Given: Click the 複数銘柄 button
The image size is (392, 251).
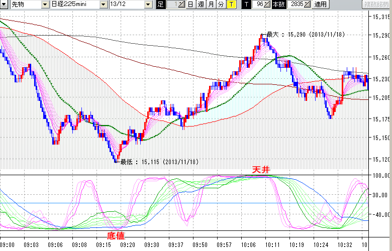Looking at the screenshot, I should tap(376, 5).
